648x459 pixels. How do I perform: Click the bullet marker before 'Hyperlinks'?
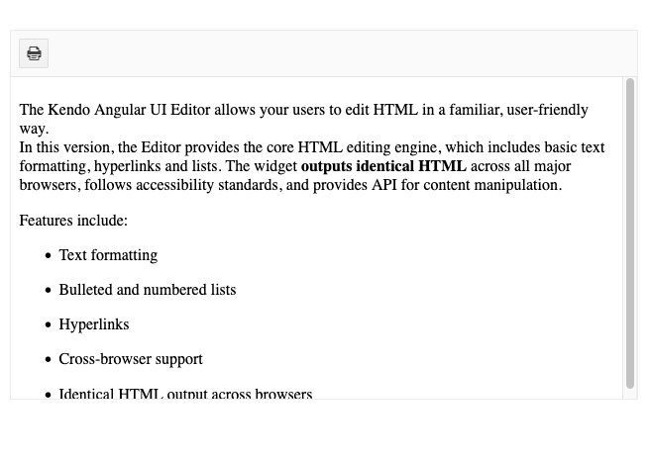pyautogui.click(x=49, y=325)
